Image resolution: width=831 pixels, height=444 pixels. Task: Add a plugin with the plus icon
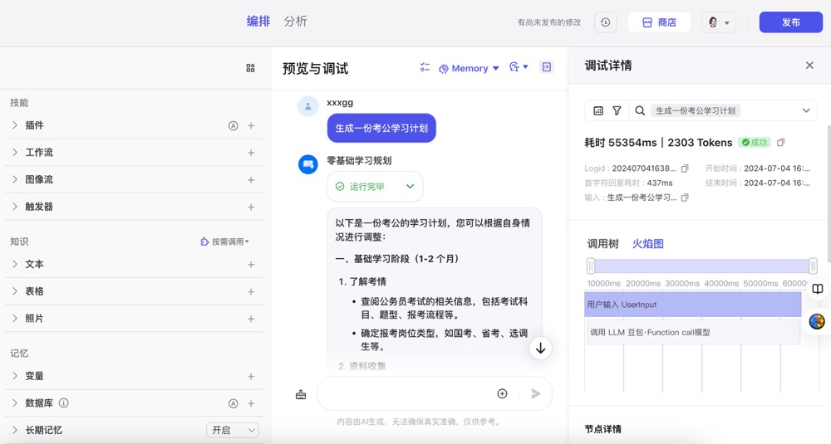(x=251, y=125)
